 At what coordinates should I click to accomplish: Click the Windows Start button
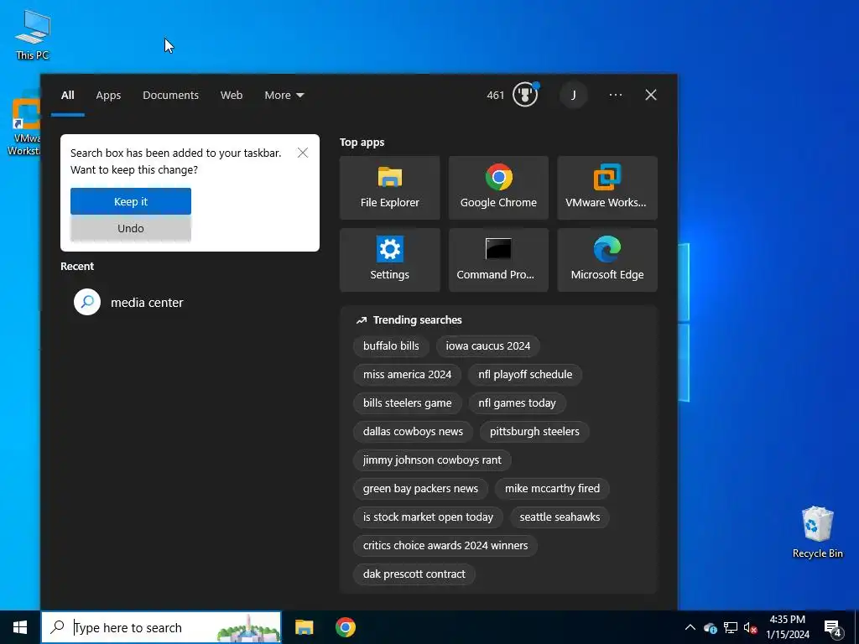(x=20, y=627)
